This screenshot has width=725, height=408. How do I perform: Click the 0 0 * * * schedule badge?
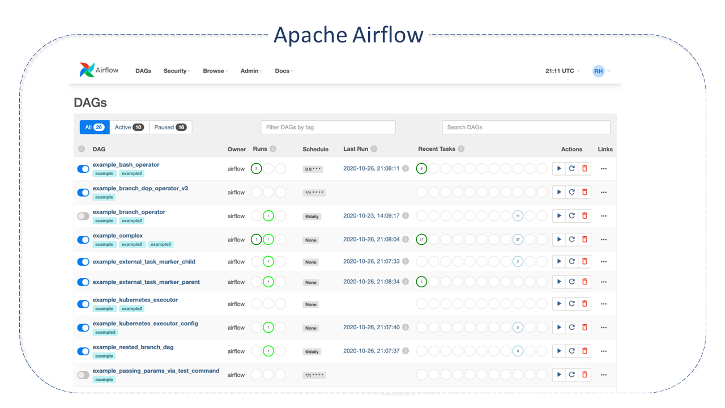pyautogui.click(x=313, y=169)
